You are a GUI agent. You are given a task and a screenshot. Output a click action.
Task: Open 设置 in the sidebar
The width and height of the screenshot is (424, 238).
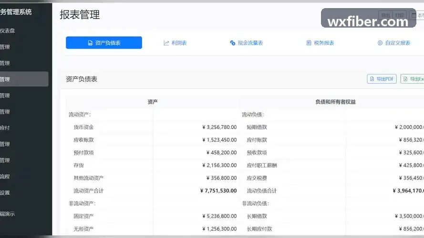5,193
